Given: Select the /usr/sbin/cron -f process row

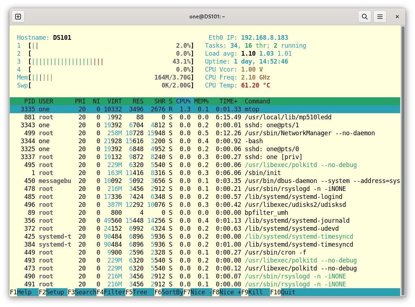Looking at the screenshot, I should 205,252.
